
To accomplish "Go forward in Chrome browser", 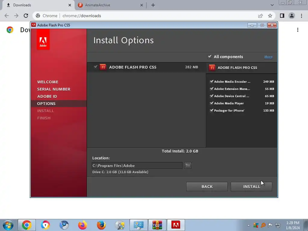I will [x=16, y=16].
